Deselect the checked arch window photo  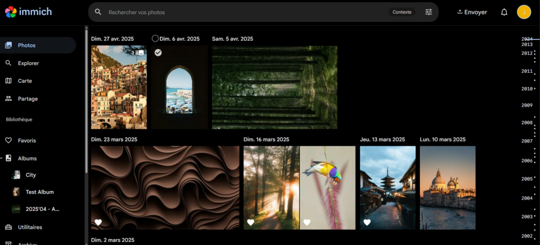(158, 52)
